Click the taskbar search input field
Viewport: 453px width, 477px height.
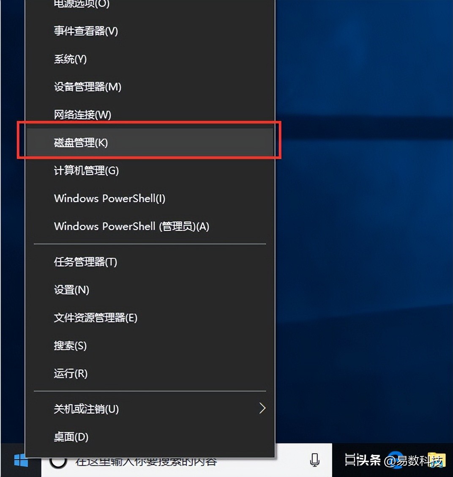[x=169, y=461]
